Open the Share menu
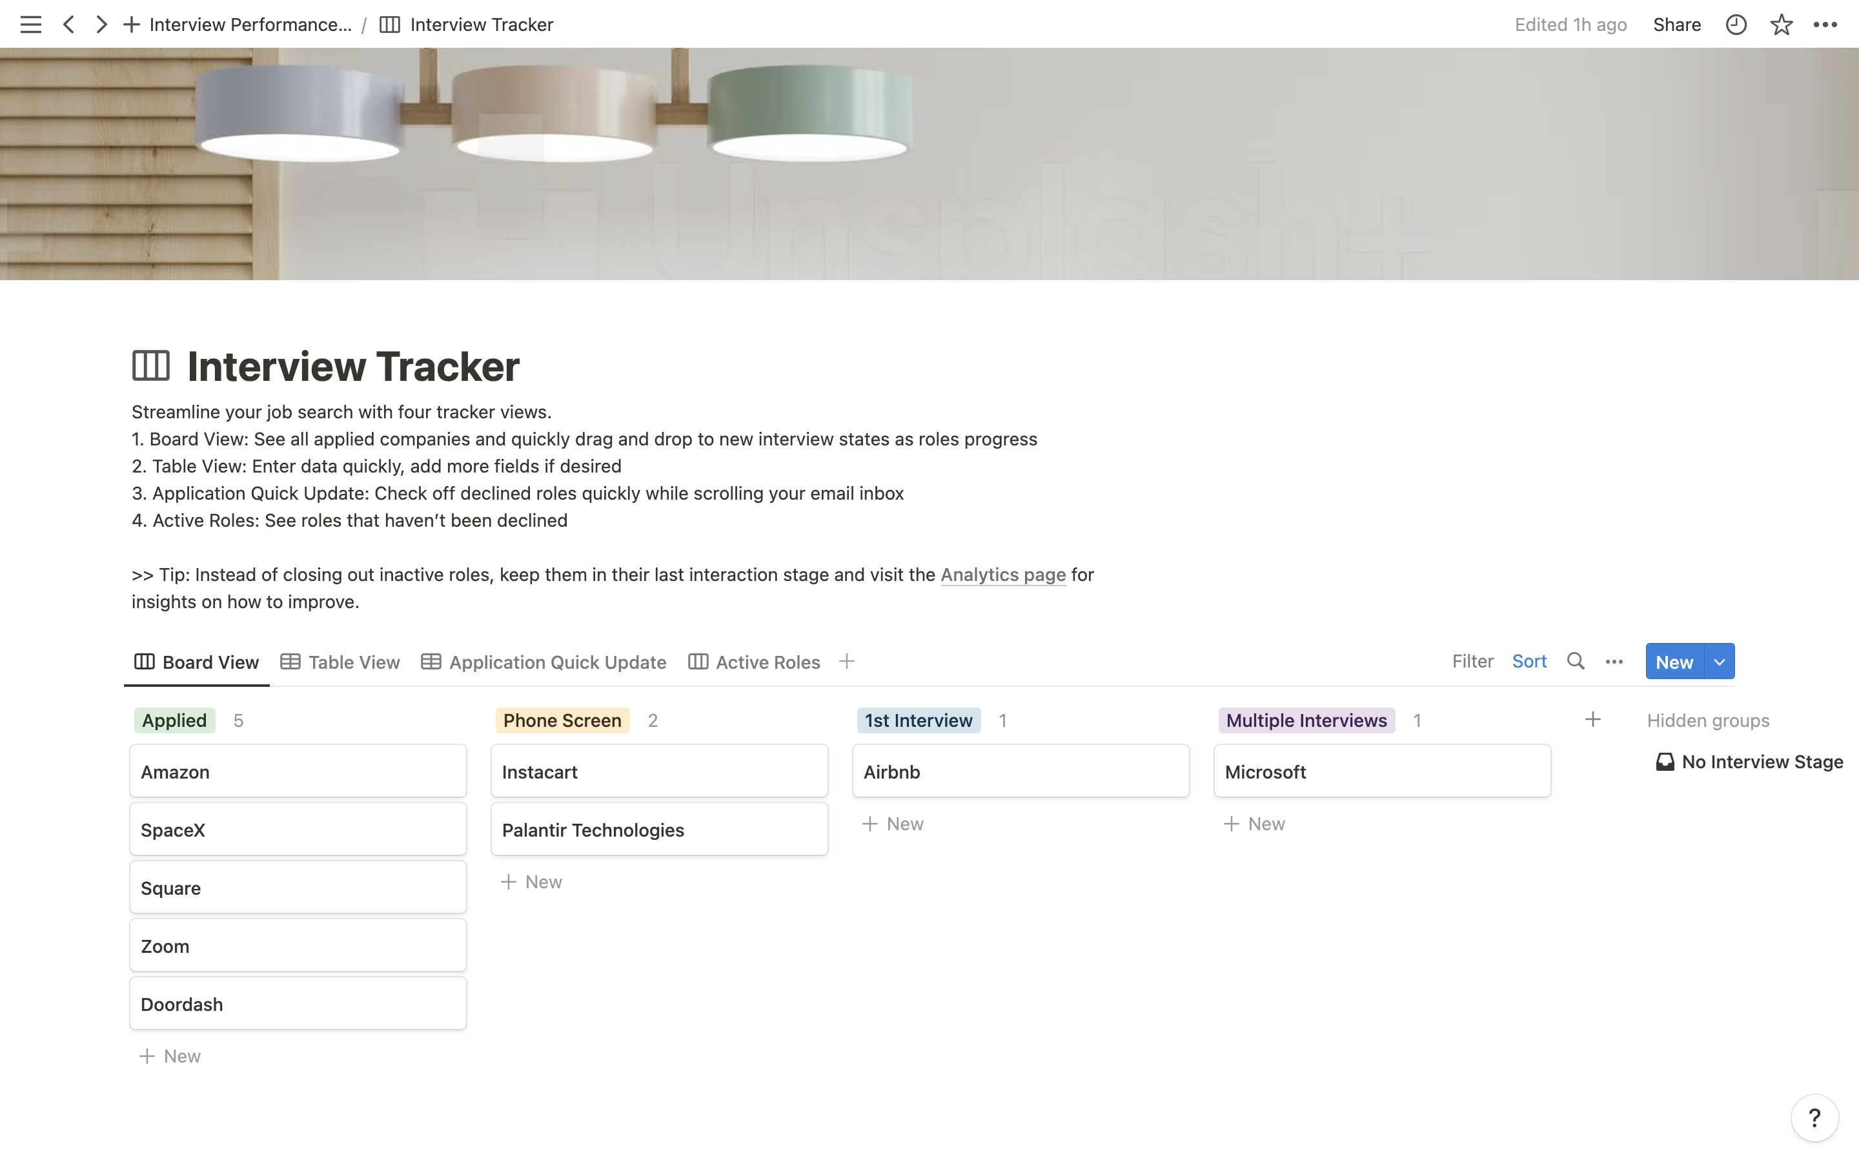This screenshot has width=1859, height=1162. click(x=1676, y=25)
